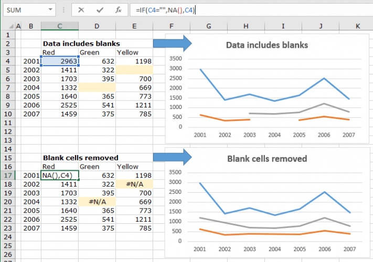Click value 365 in row 21
This screenshot has width=373, height=262.
(x=97, y=211)
